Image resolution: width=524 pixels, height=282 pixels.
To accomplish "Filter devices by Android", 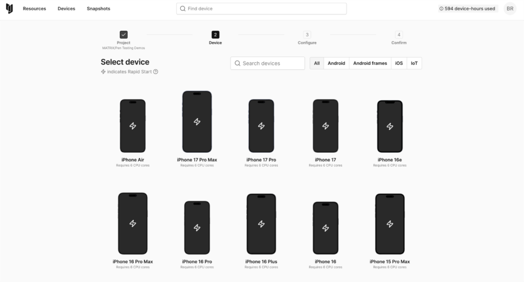I will [336, 63].
